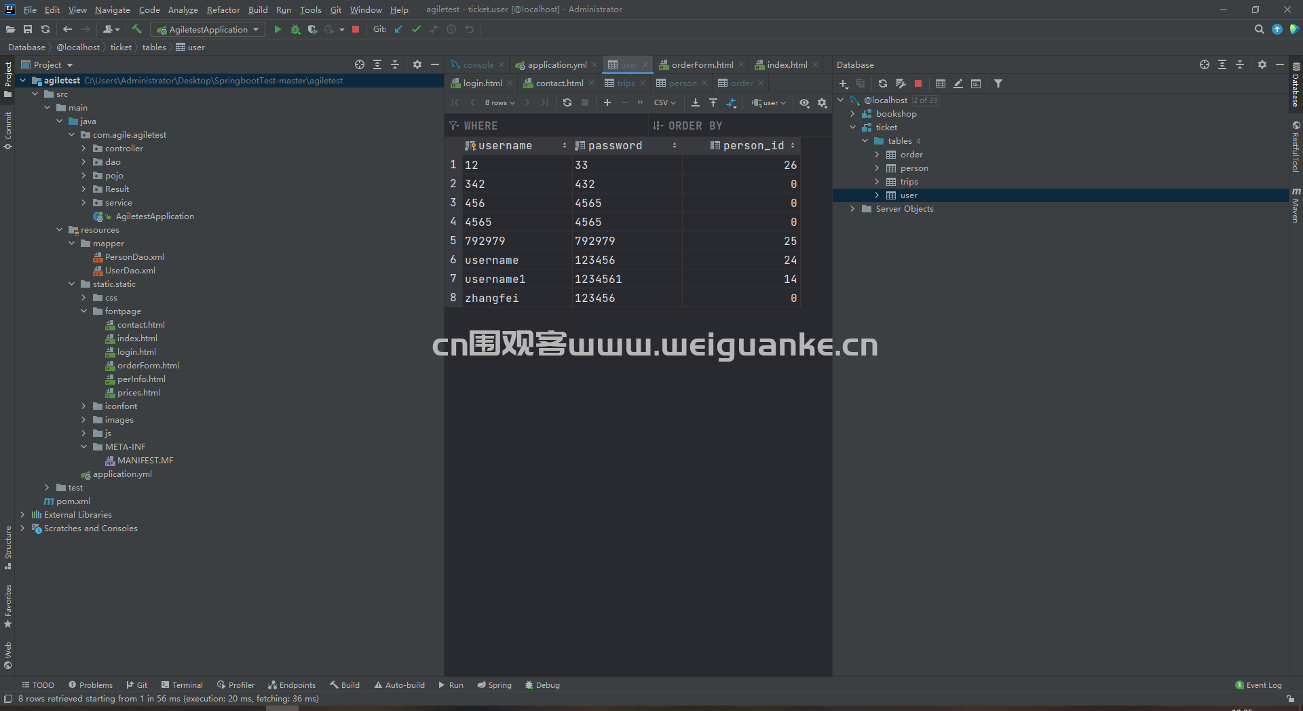
Task: Click Edit source pencil icon in Database panel
Action: coord(958,83)
